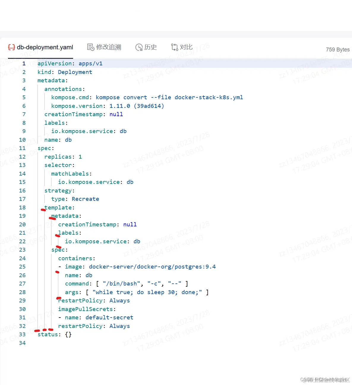The width and height of the screenshot is (352, 385).
Task: Open the 对比 compare tab
Action: click(182, 47)
